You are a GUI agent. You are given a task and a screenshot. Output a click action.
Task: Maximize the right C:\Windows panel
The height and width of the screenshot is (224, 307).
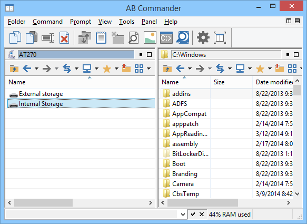pos(296,55)
